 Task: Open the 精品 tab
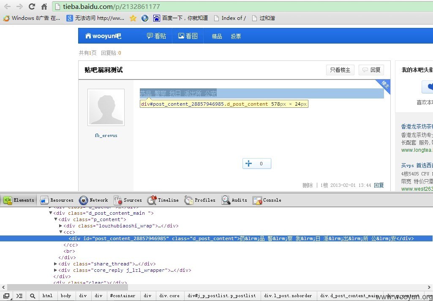[217, 36]
